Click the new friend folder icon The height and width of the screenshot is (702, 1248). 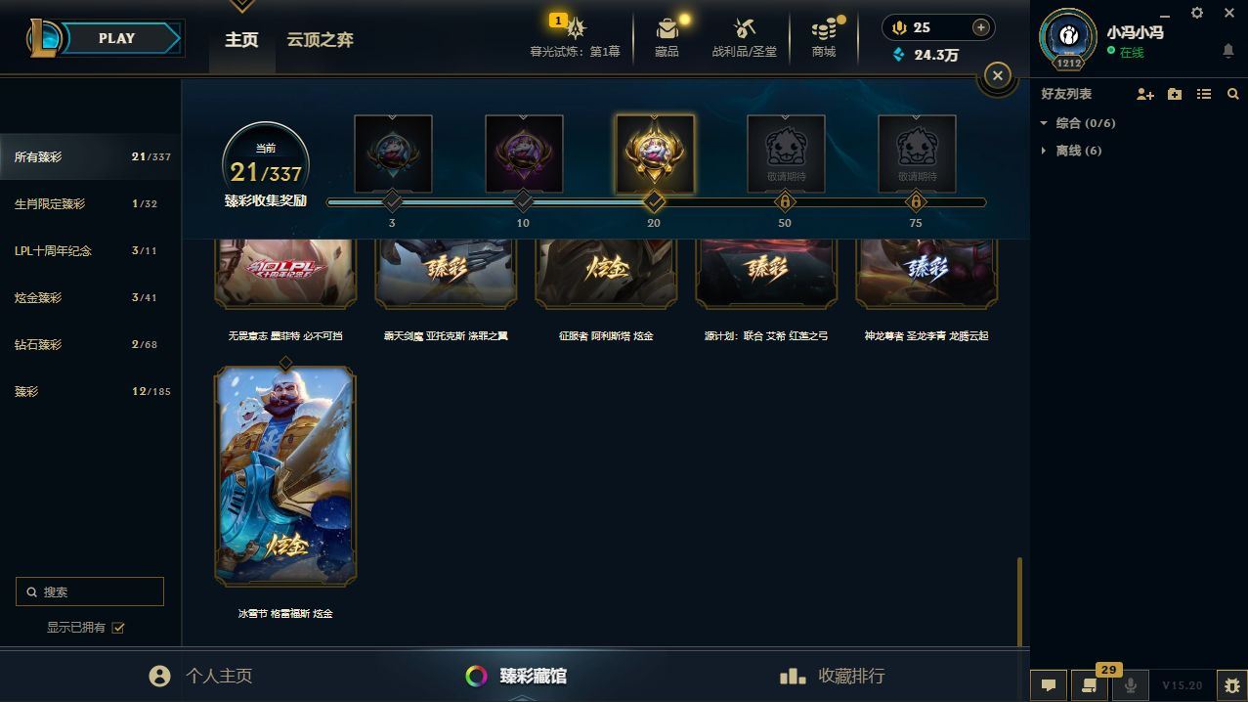1175,94
